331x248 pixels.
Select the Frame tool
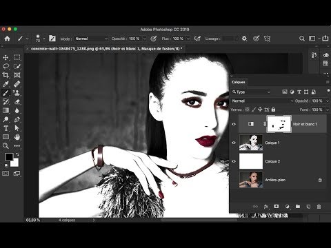pos(17,75)
